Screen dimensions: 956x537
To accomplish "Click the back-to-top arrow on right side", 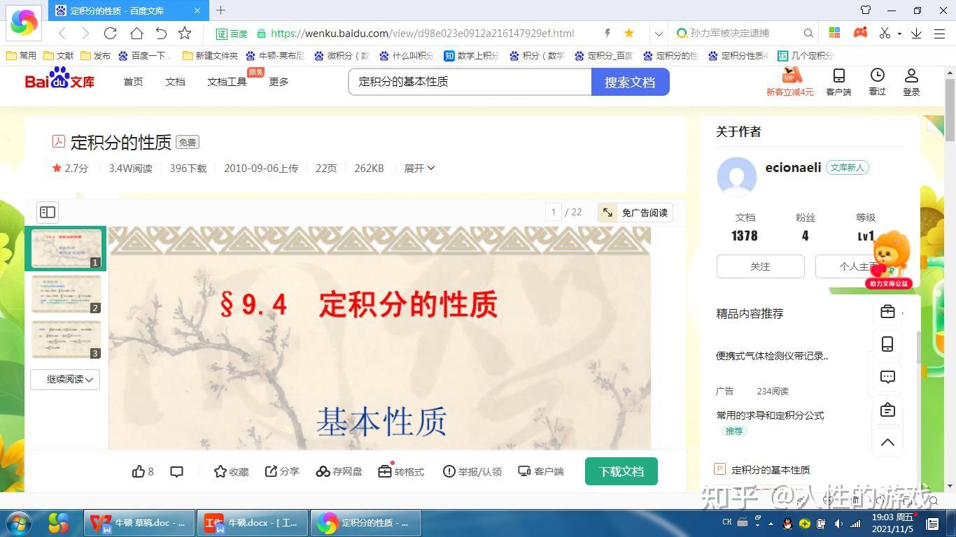I will (x=887, y=442).
